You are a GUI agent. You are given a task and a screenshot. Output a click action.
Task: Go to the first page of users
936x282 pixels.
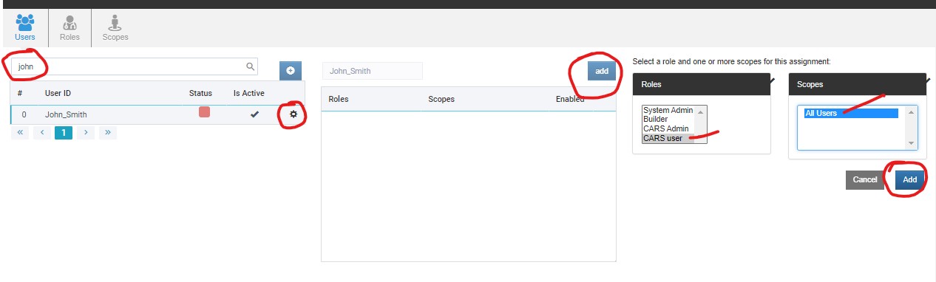click(20, 133)
